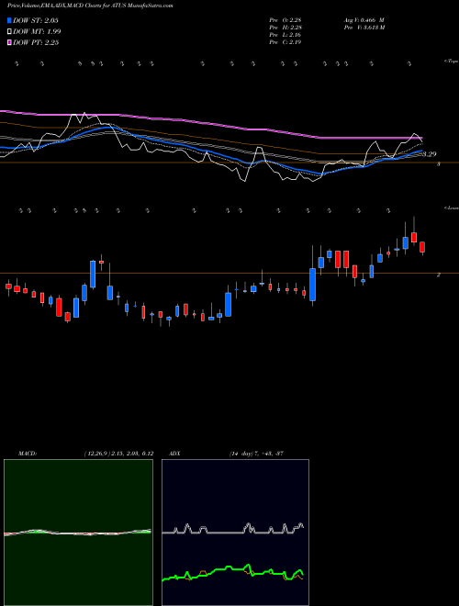The image size is (459, 606).
Task: Click the 'Pre O: 2.28' open value
Action: click(x=285, y=20)
